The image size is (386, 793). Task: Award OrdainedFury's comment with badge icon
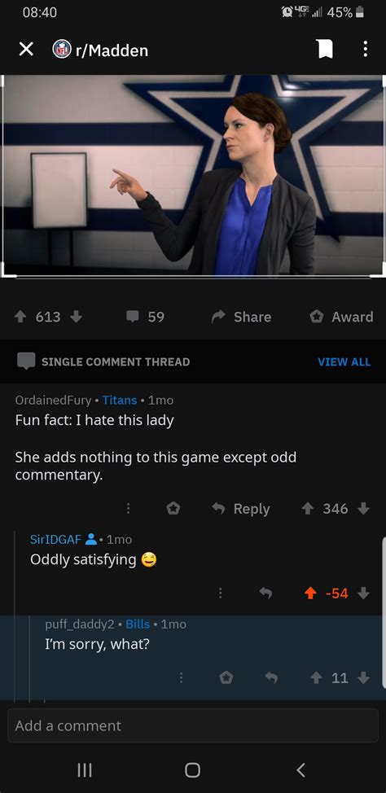coord(173,508)
